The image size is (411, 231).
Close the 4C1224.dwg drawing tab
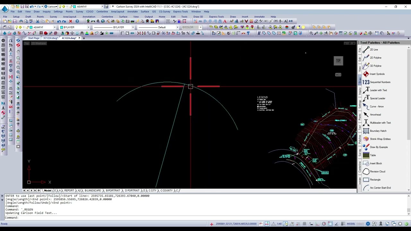point(79,38)
